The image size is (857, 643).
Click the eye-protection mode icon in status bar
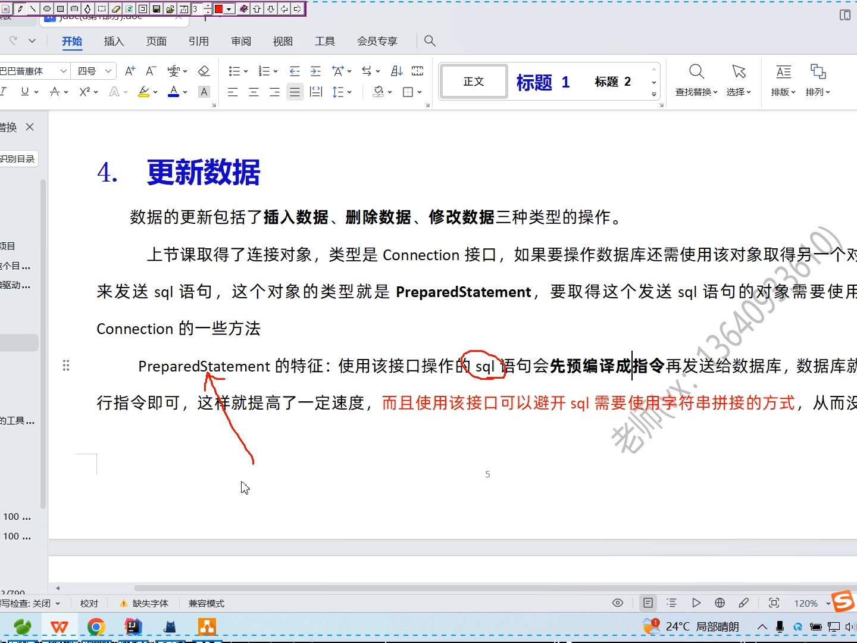[618, 603]
